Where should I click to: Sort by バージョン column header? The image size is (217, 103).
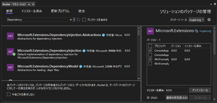[x=177, y=46]
